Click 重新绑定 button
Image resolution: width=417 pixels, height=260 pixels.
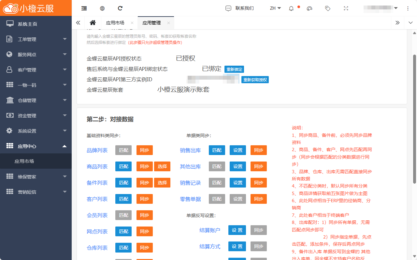click(234, 69)
